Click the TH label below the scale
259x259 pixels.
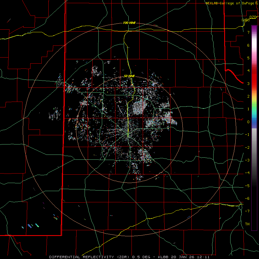(247, 224)
